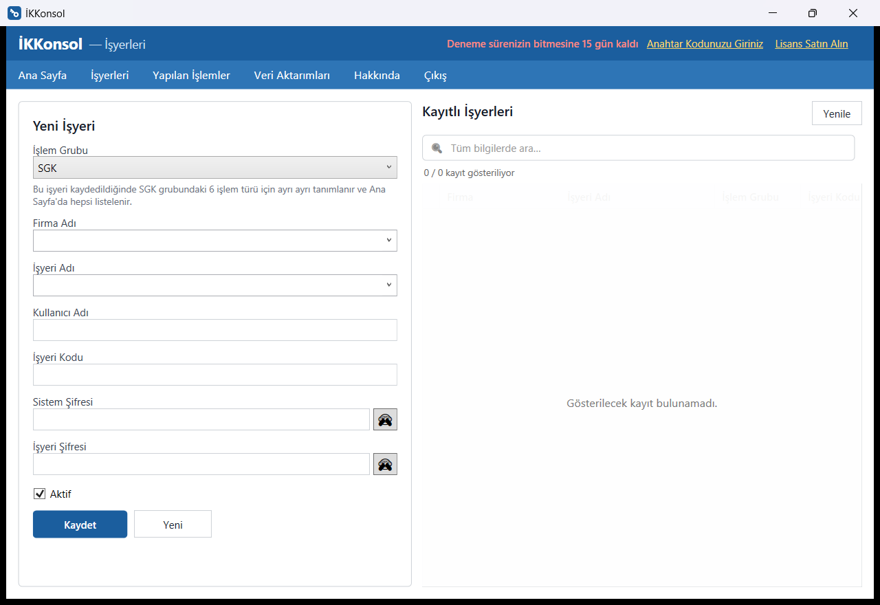Click the '0 / 0 kayıt gösteriliyor' text
The height and width of the screenshot is (605, 880).
click(469, 173)
